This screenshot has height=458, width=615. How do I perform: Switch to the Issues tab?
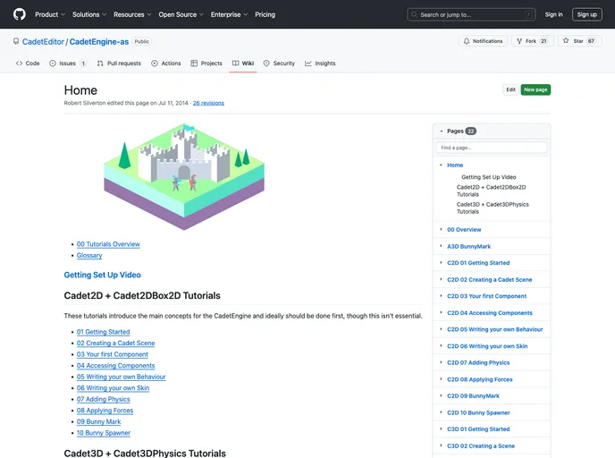tap(67, 64)
